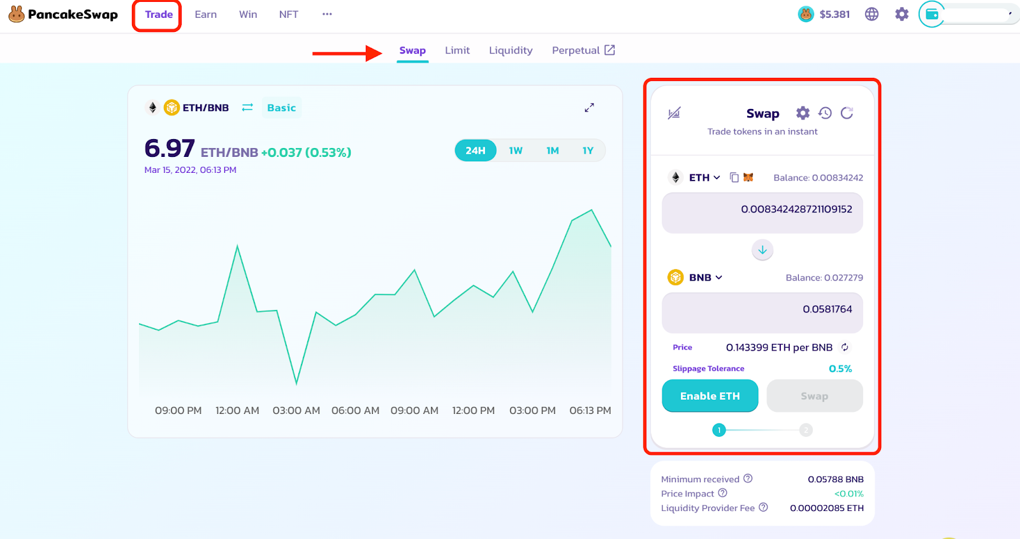The height and width of the screenshot is (539, 1020).
Task: Click the 6.97 price value
Action: click(170, 149)
